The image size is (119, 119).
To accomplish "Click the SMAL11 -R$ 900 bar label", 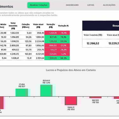I will coord(71,109).
